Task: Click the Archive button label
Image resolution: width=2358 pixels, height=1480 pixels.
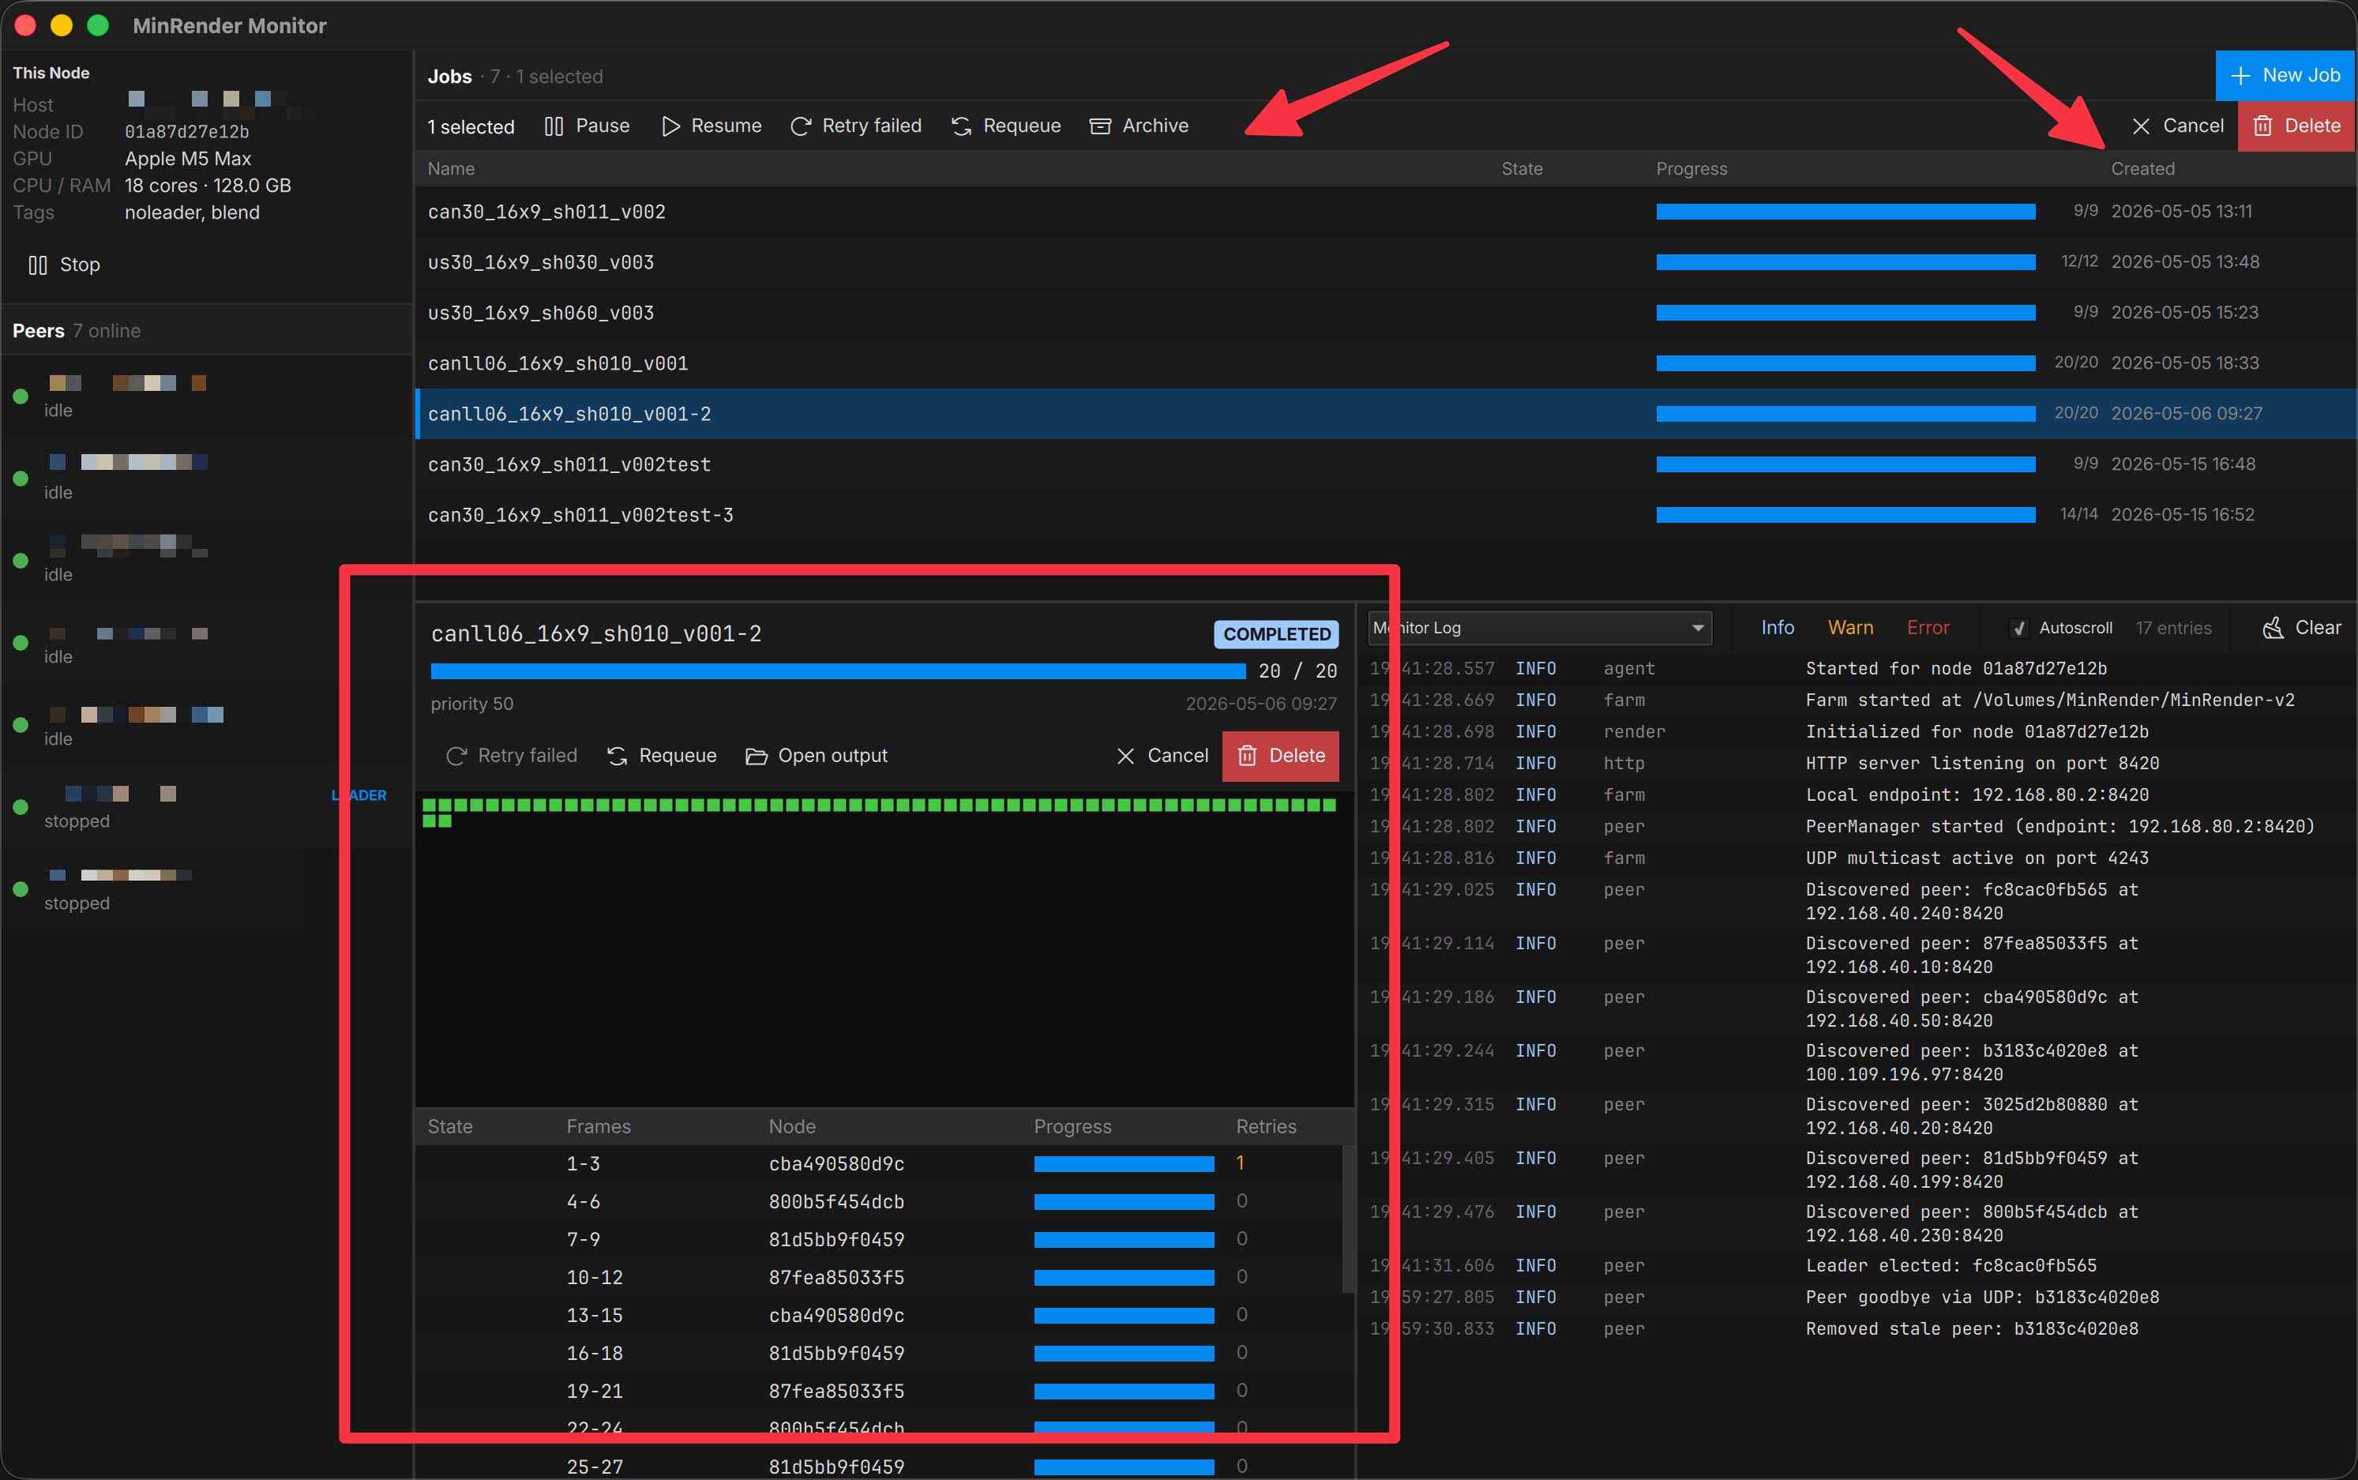Action: (x=1155, y=126)
